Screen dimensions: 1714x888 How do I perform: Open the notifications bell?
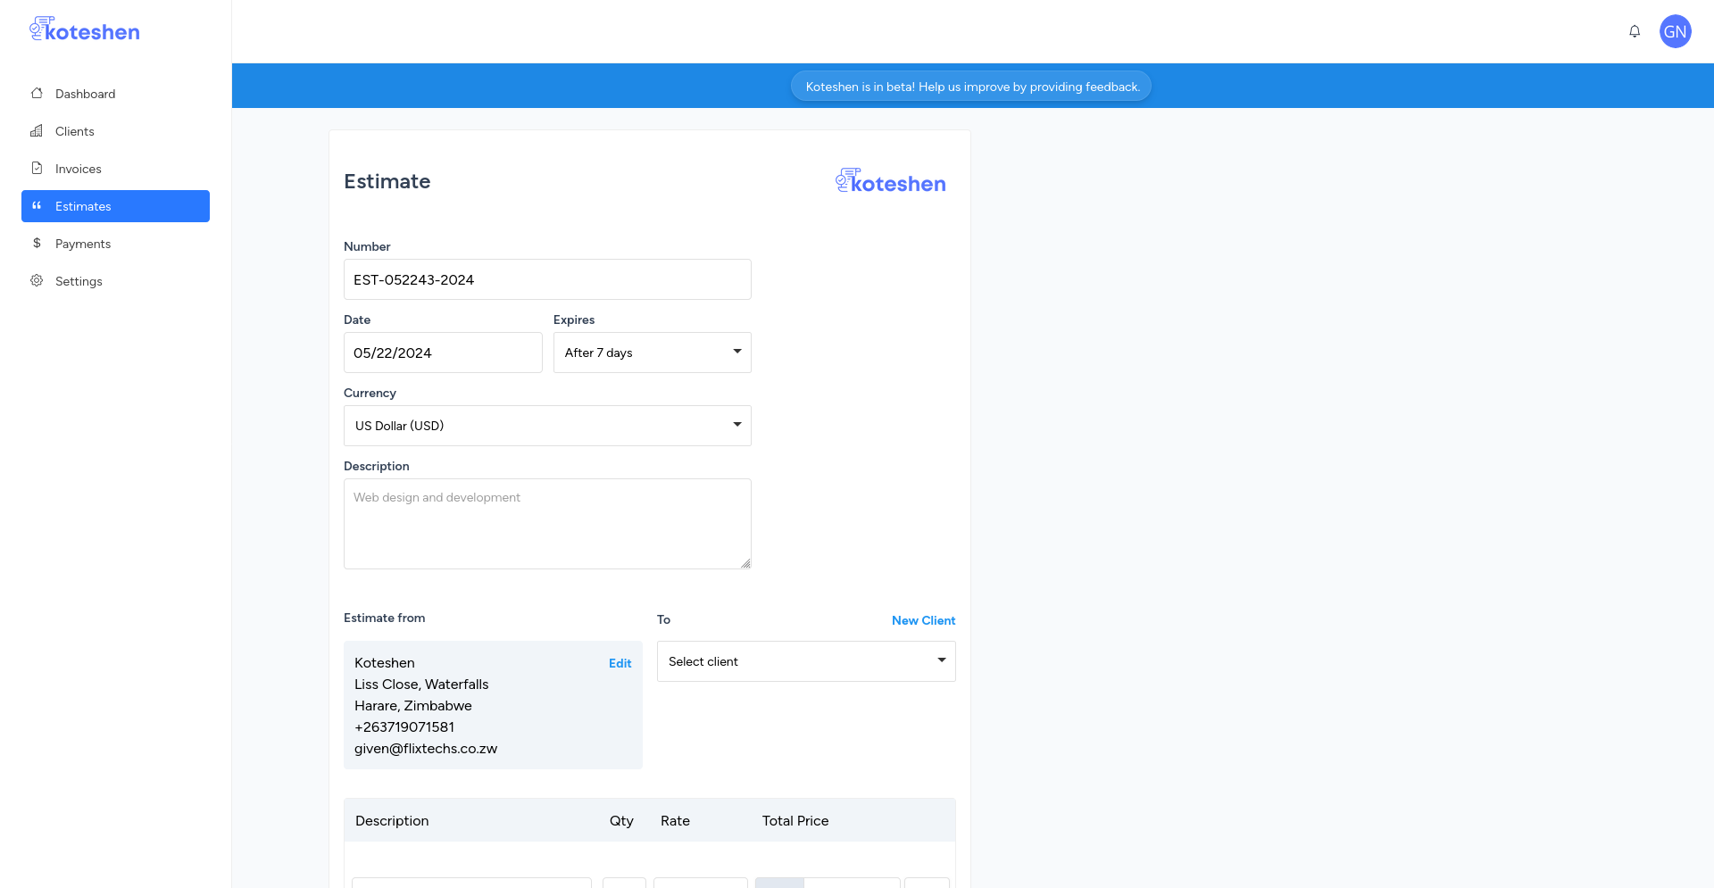tap(1635, 31)
